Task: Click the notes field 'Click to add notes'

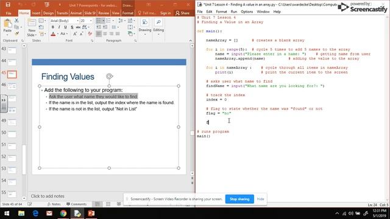Action: [48, 196]
